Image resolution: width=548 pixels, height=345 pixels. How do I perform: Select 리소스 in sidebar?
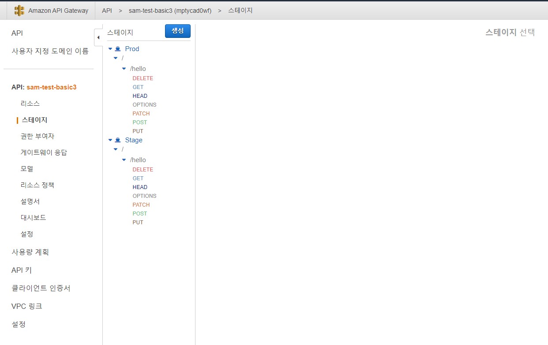point(30,104)
